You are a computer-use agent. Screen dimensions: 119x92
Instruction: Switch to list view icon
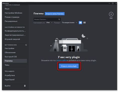(x=80, y=23)
